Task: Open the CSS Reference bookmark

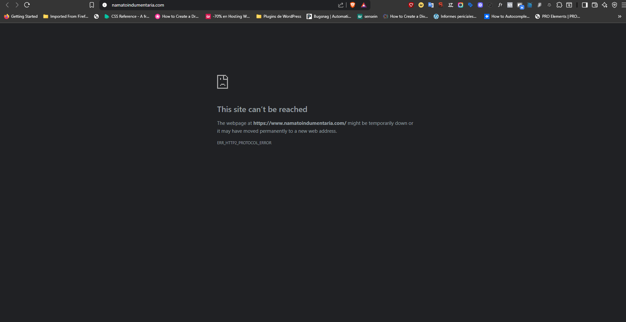Action: tap(127, 16)
